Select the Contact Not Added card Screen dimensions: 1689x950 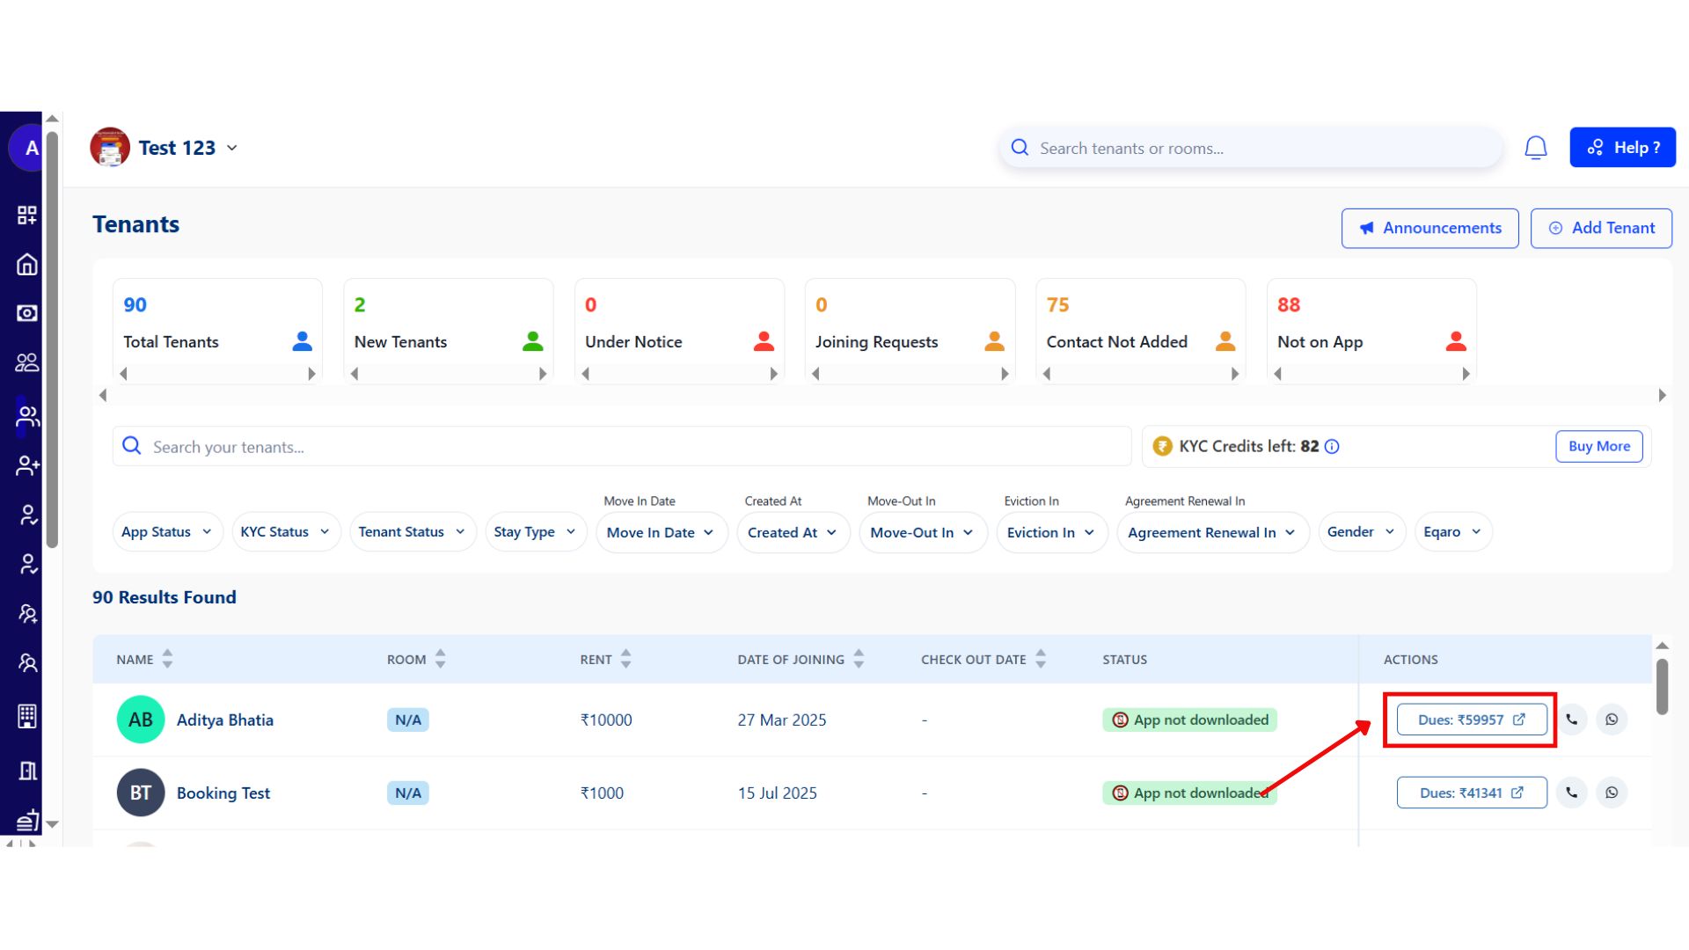tap(1140, 325)
